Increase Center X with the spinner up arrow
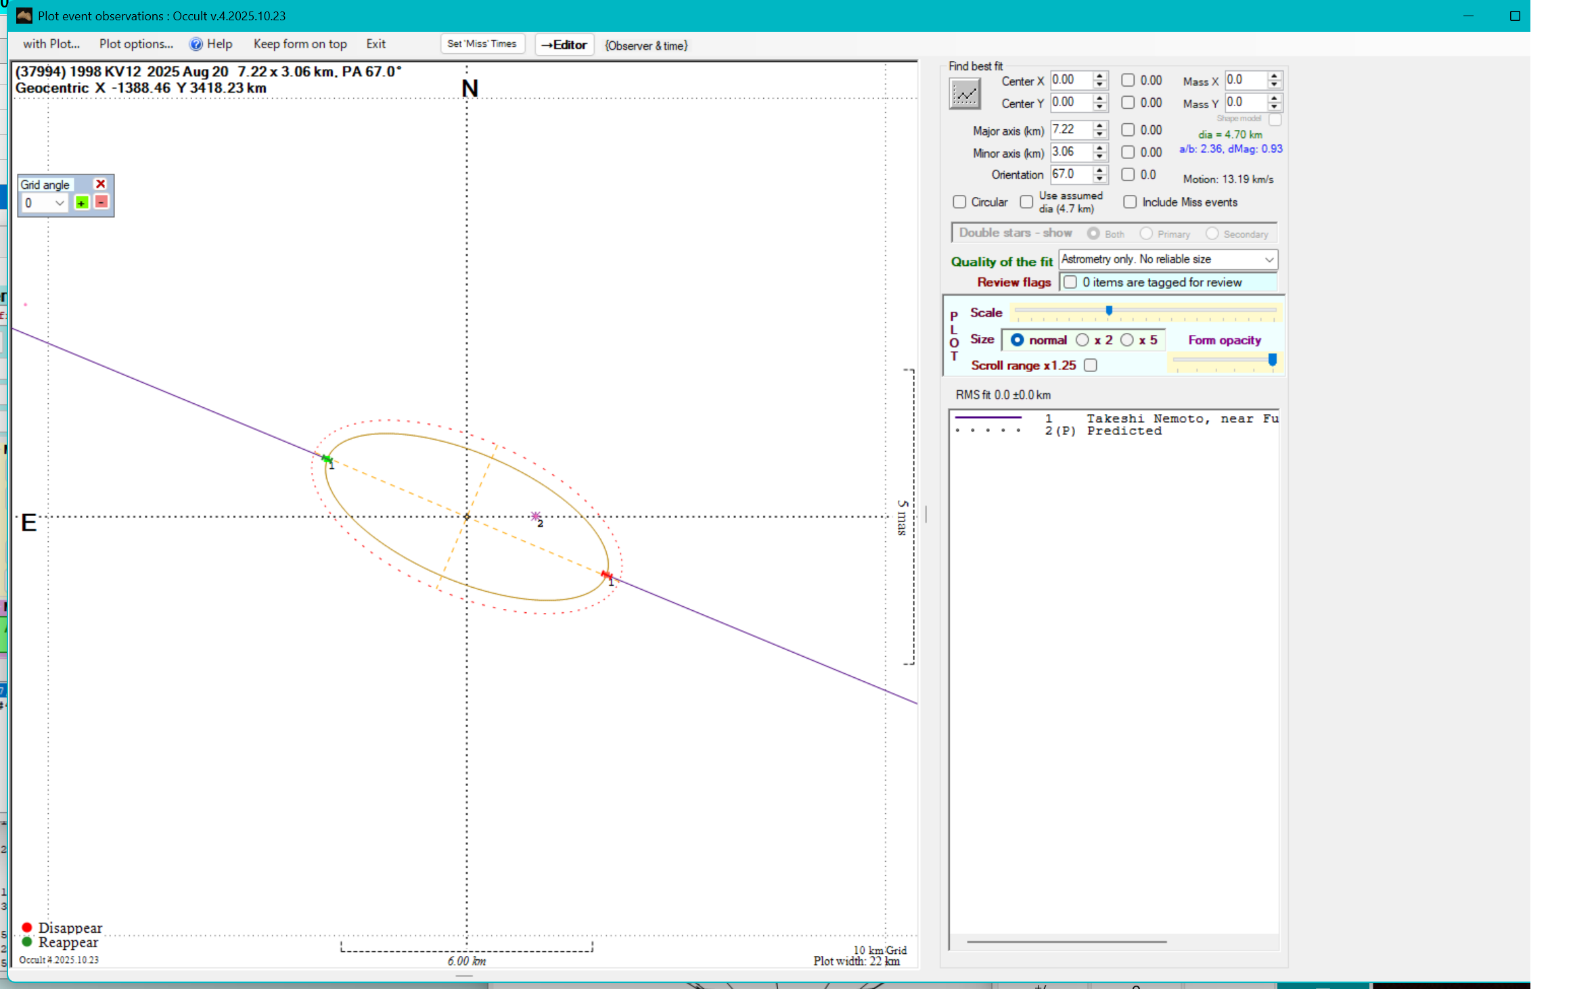 point(1100,76)
